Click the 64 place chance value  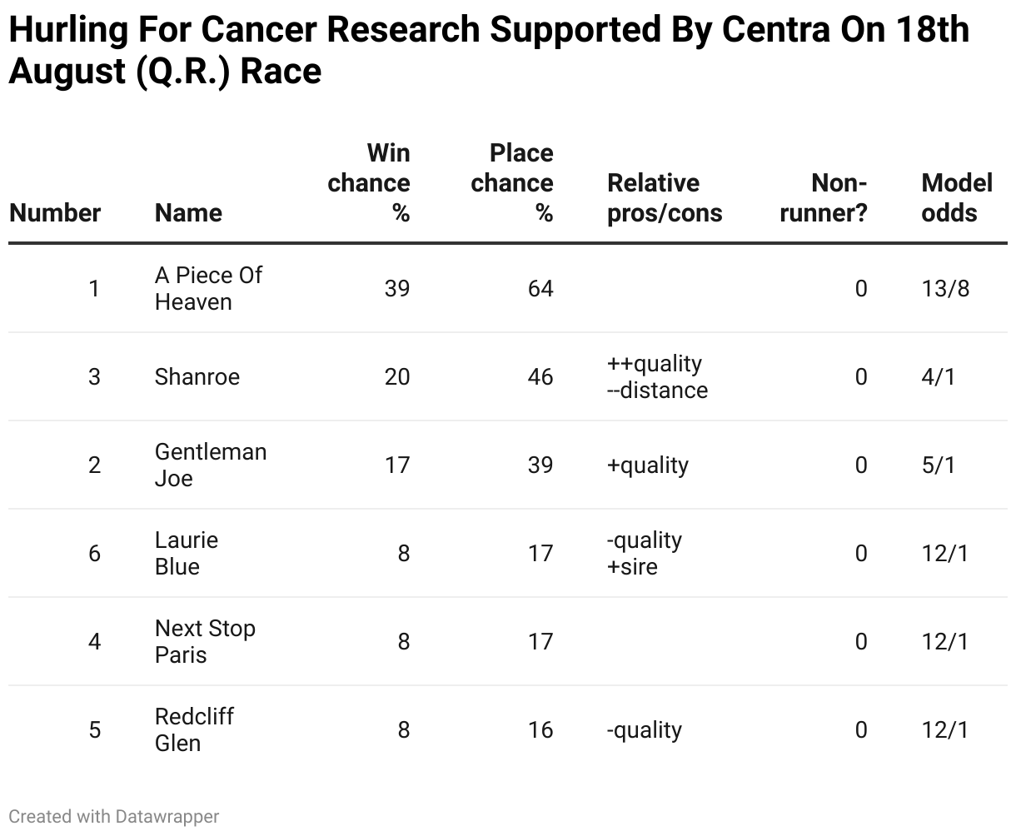pyautogui.click(x=540, y=289)
